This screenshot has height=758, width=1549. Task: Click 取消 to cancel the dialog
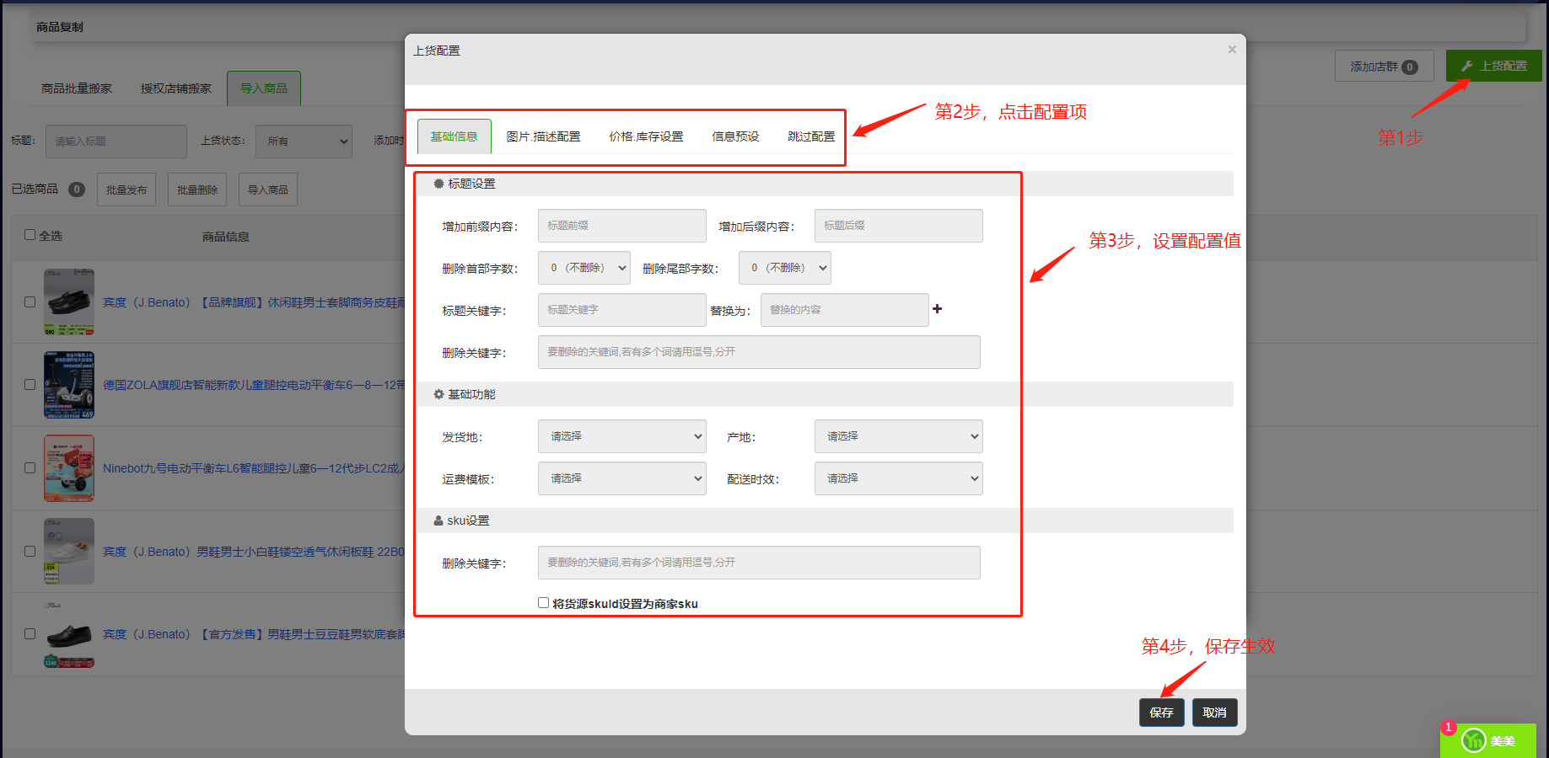point(1214,713)
